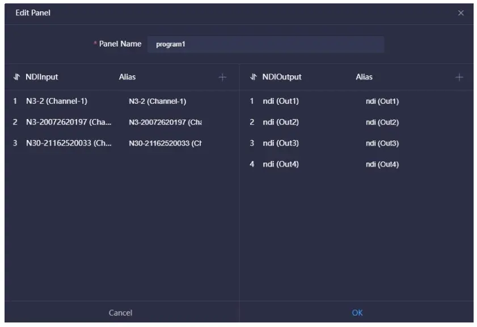Select the N3-20072620197 input row

69,122
